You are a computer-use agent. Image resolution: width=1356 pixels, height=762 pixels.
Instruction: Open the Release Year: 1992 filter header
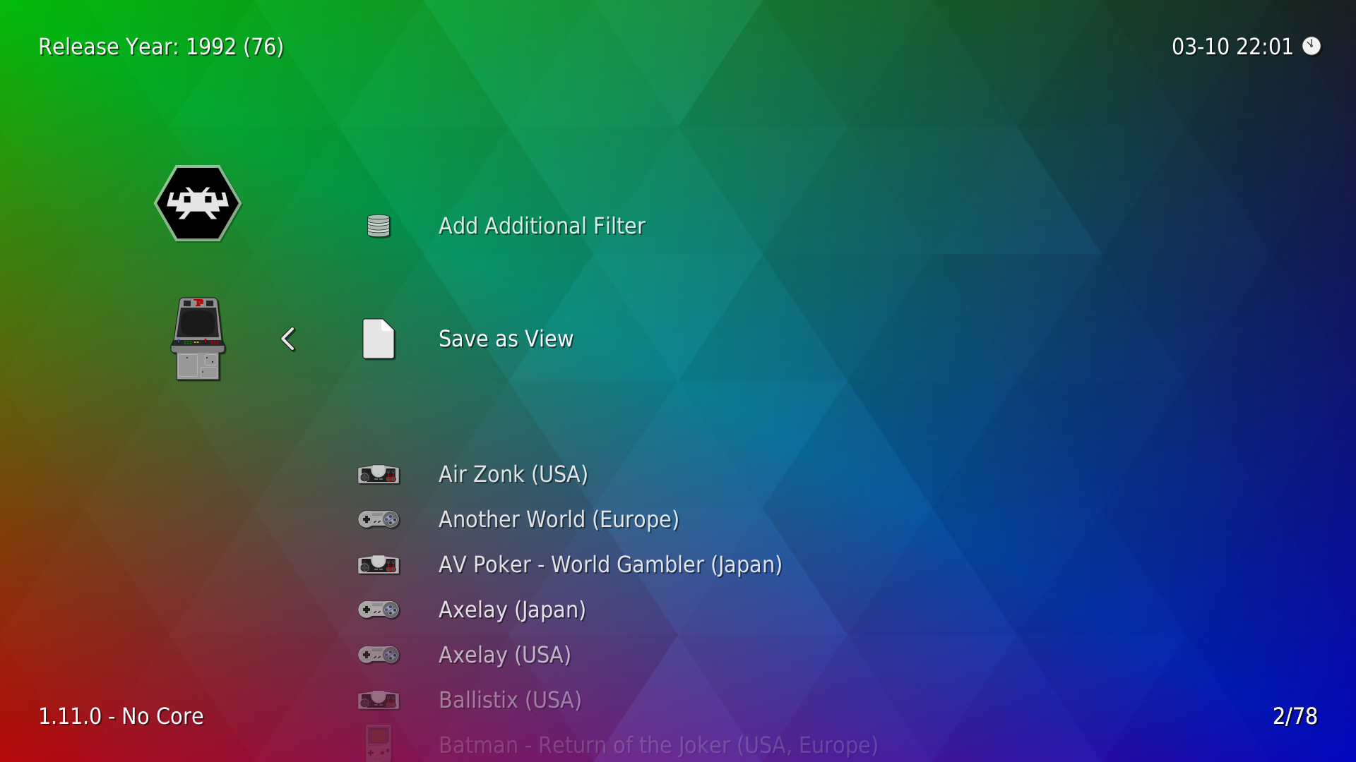(x=160, y=47)
